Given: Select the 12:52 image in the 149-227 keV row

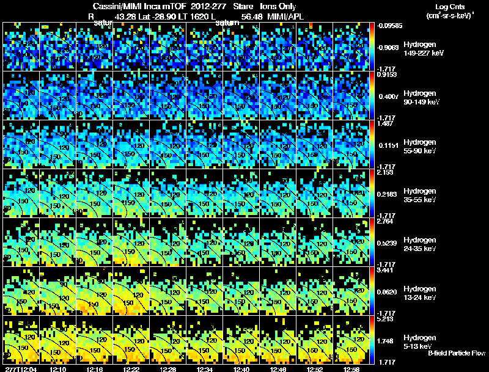Looking at the screenshot, I should [314, 46].
